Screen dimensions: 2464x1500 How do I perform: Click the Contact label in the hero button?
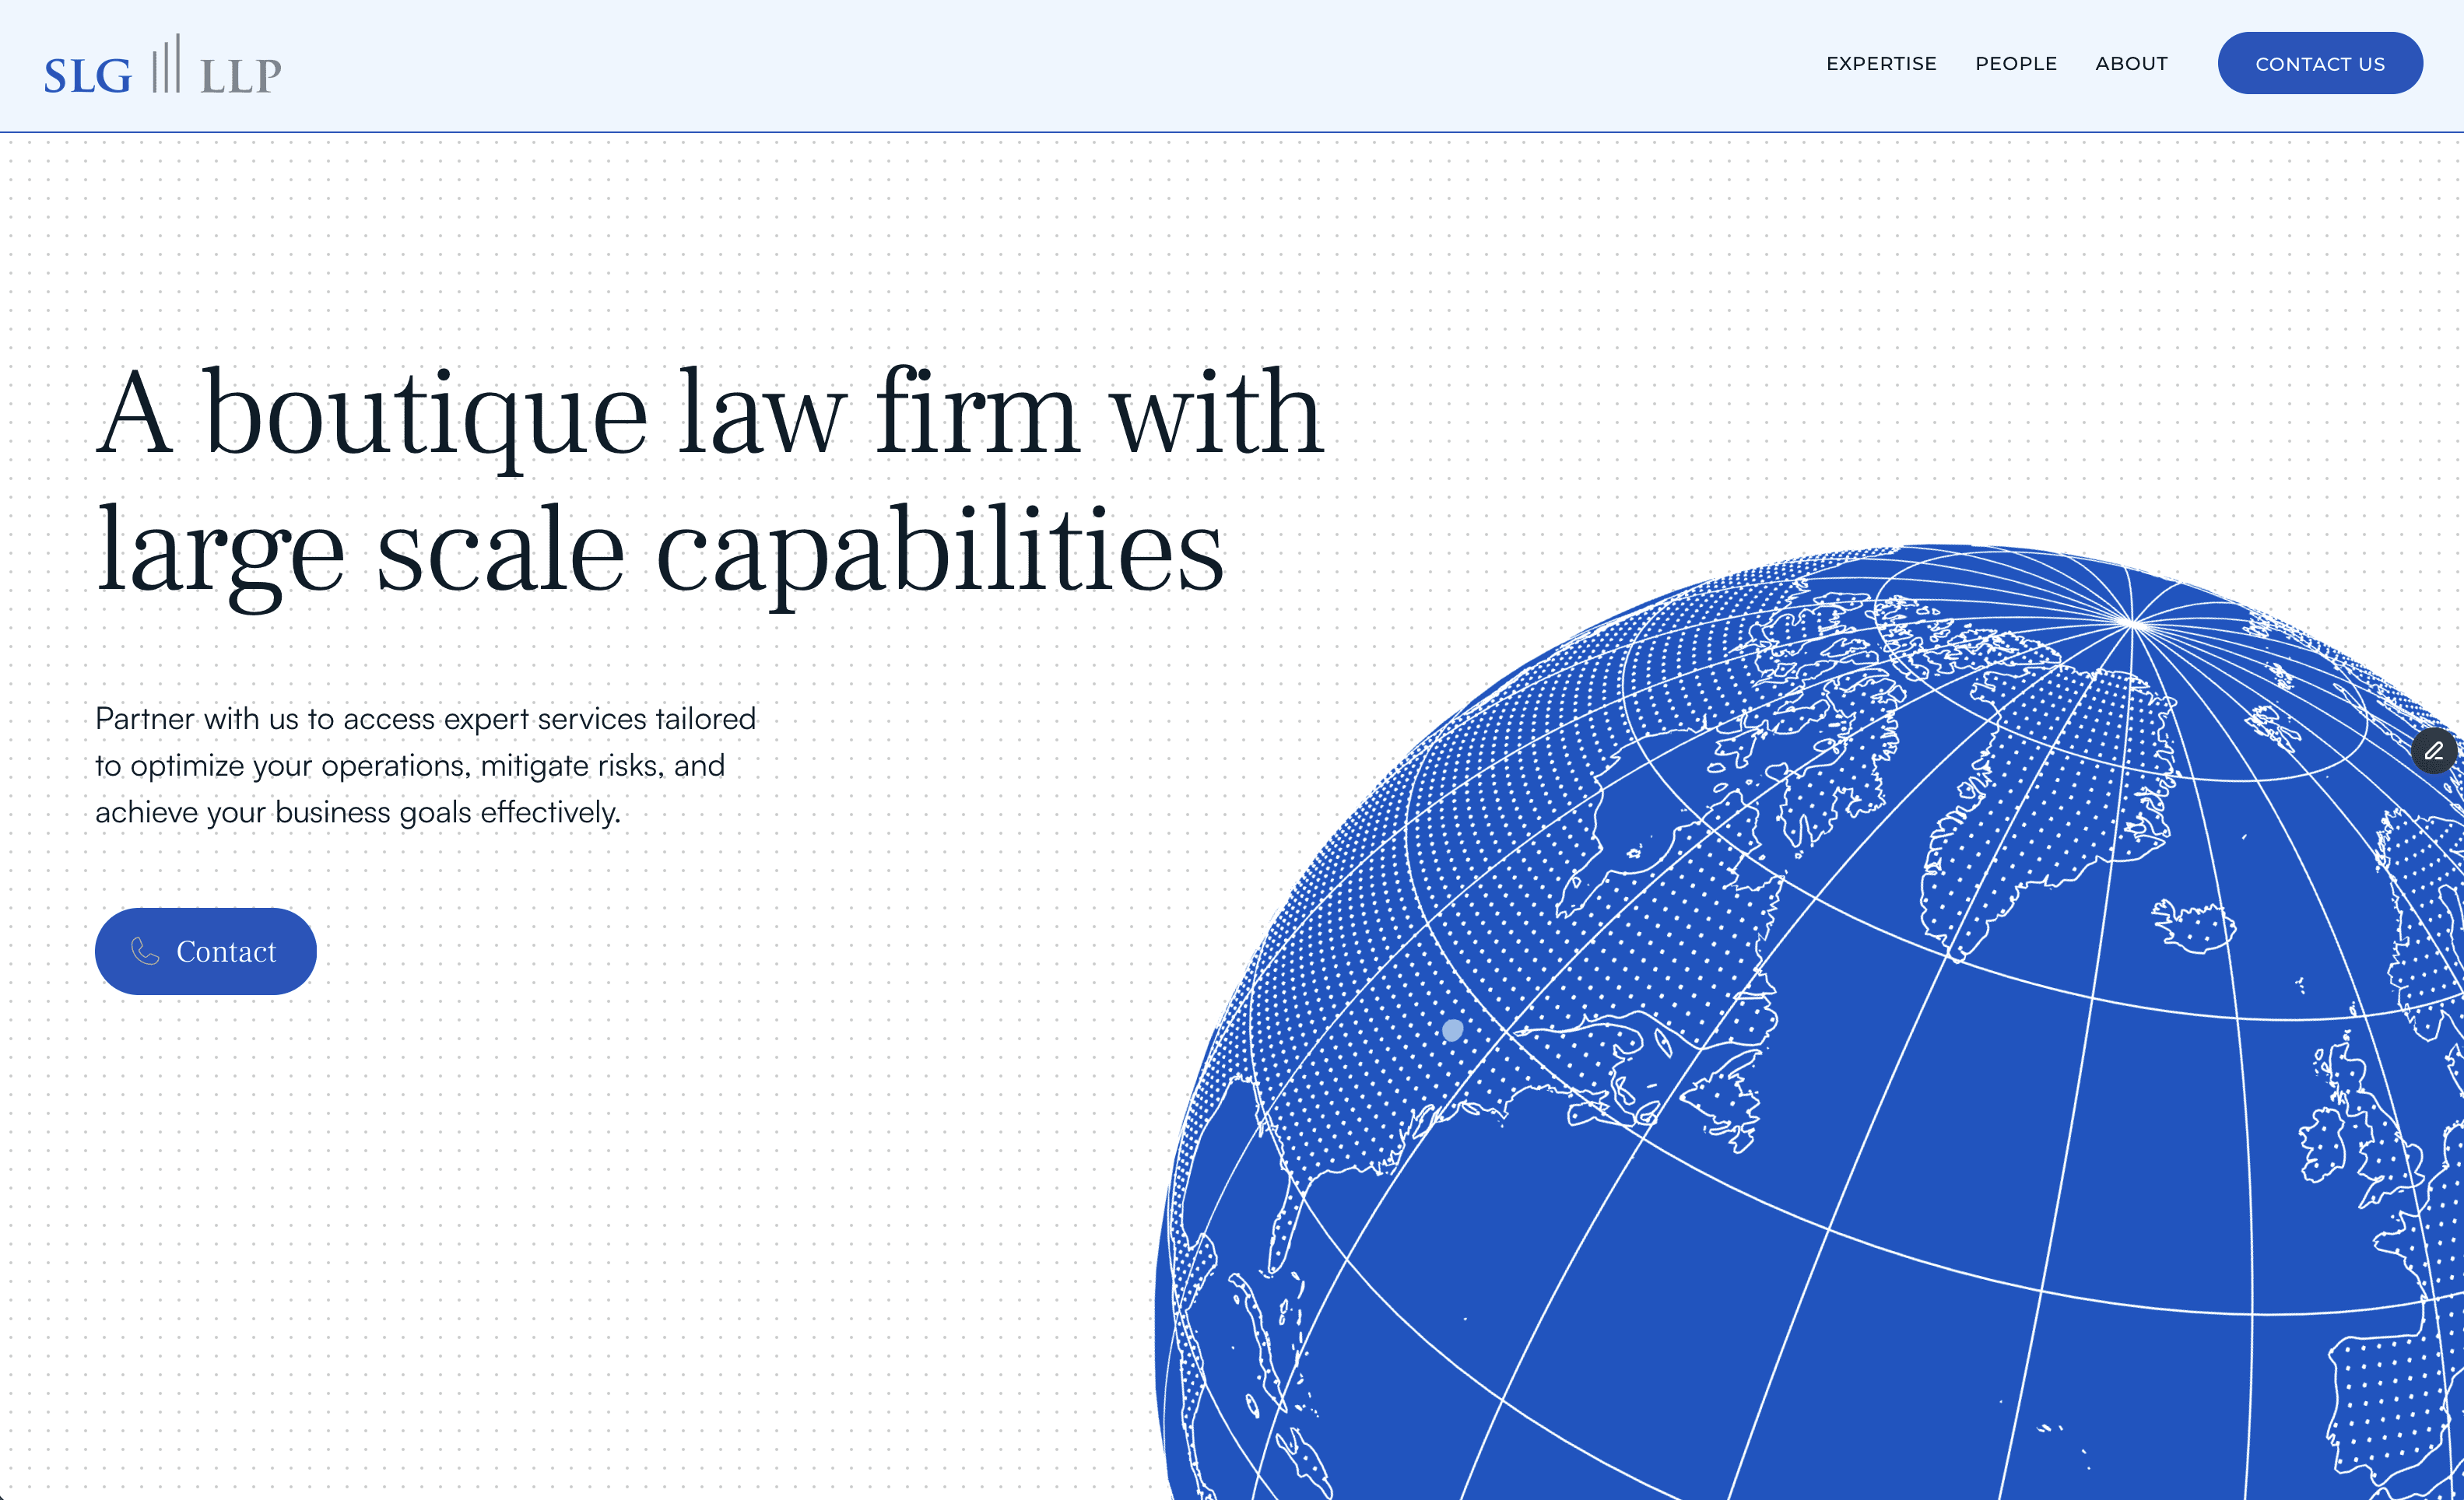[x=226, y=952]
